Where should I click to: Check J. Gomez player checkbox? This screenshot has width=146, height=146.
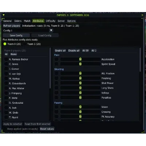(x=6, y=69)
